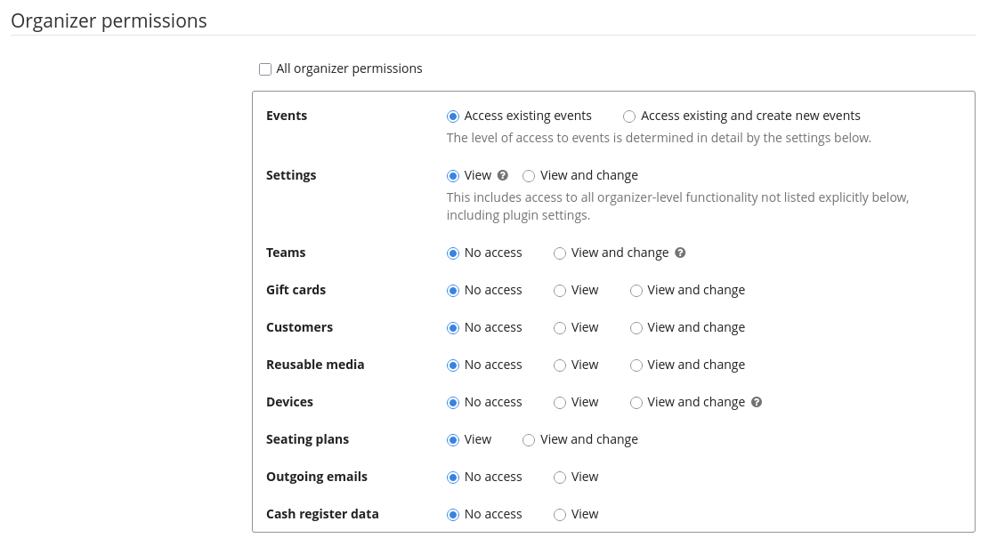The height and width of the screenshot is (538, 988).
Task: Click help icon beside Teams View and change
Action: tap(680, 253)
